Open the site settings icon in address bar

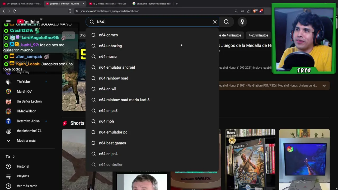77,11
